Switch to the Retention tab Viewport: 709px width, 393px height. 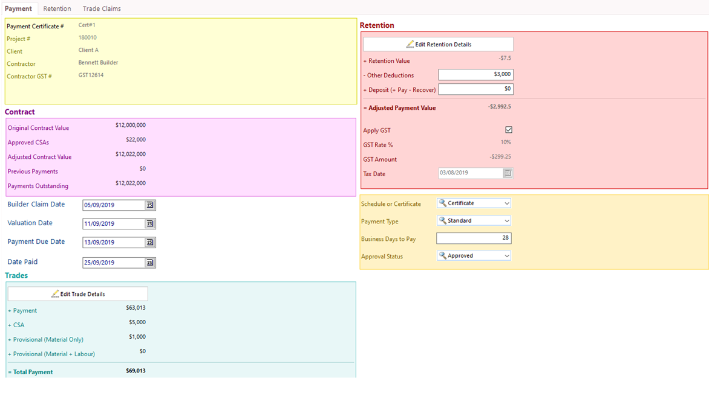57,8
